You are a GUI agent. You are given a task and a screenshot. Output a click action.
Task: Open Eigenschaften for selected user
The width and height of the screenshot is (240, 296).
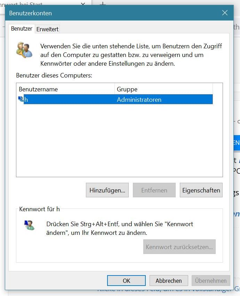coord(201,190)
